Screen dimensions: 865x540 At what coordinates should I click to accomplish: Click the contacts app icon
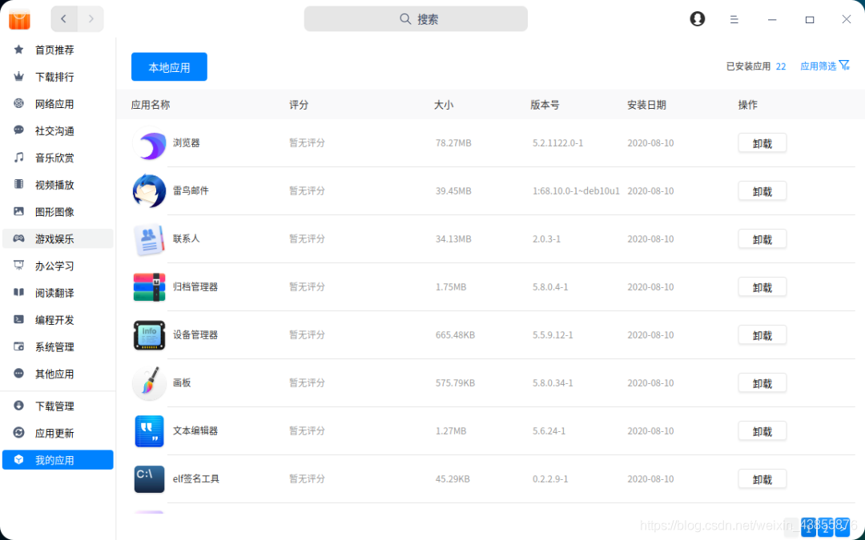pos(150,239)
